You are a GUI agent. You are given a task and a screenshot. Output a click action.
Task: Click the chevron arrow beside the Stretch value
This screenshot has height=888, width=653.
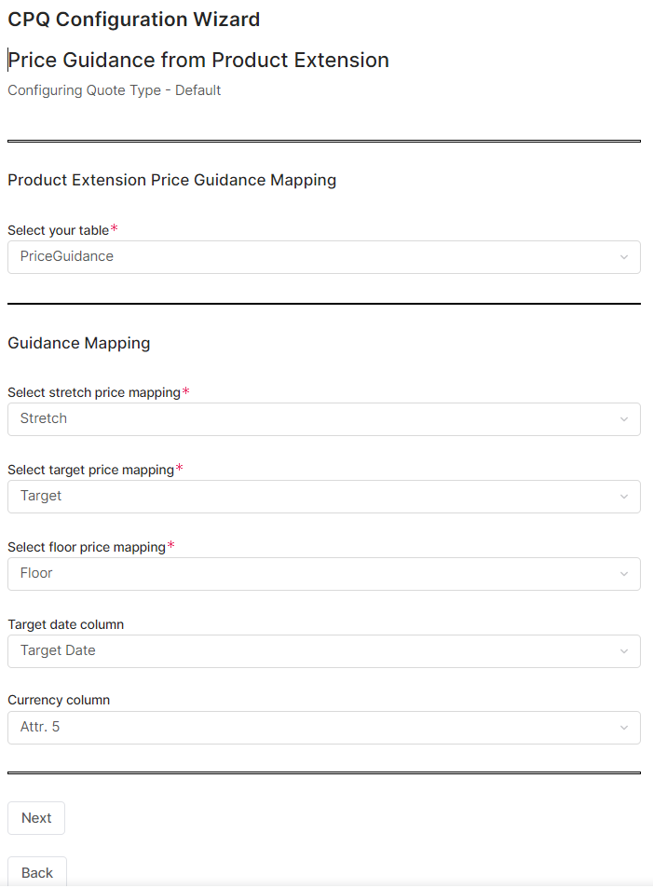tap(624, 419)
